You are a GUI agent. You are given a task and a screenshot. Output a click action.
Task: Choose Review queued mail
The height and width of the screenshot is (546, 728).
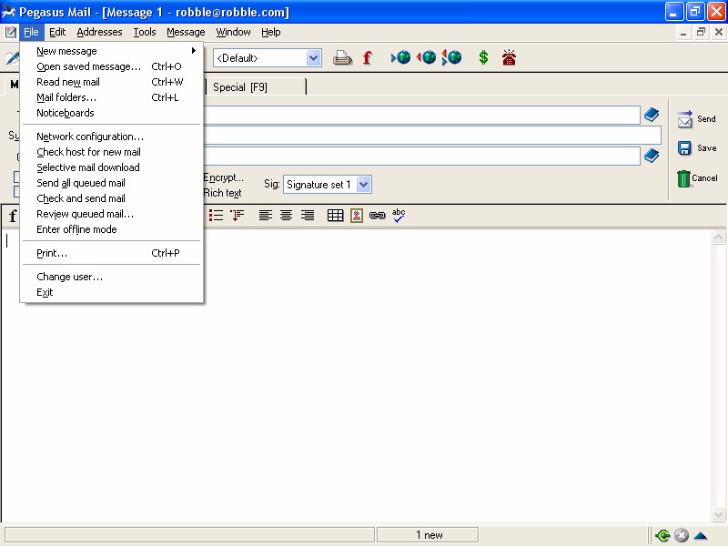[x=111, y=214]
